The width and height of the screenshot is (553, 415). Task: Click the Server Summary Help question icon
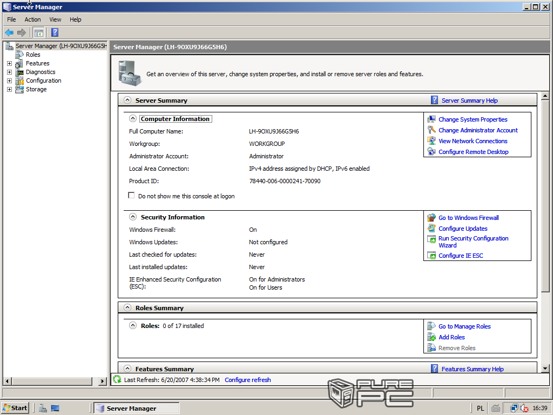[435, 100]
